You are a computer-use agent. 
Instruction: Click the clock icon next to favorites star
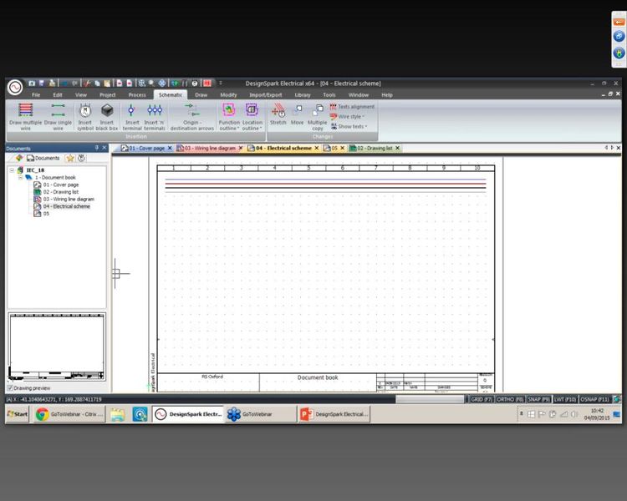tap(81, 158)
